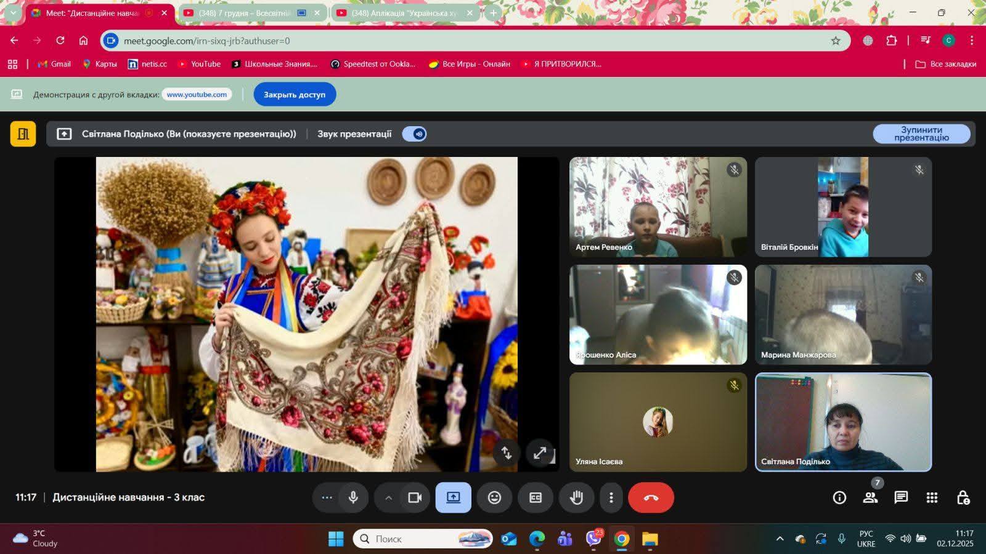This screenshot has width=986, height=554.
Task: Click the "Зупинити презентацію" button
Action: pyautogui.click(x=921, y=134)
